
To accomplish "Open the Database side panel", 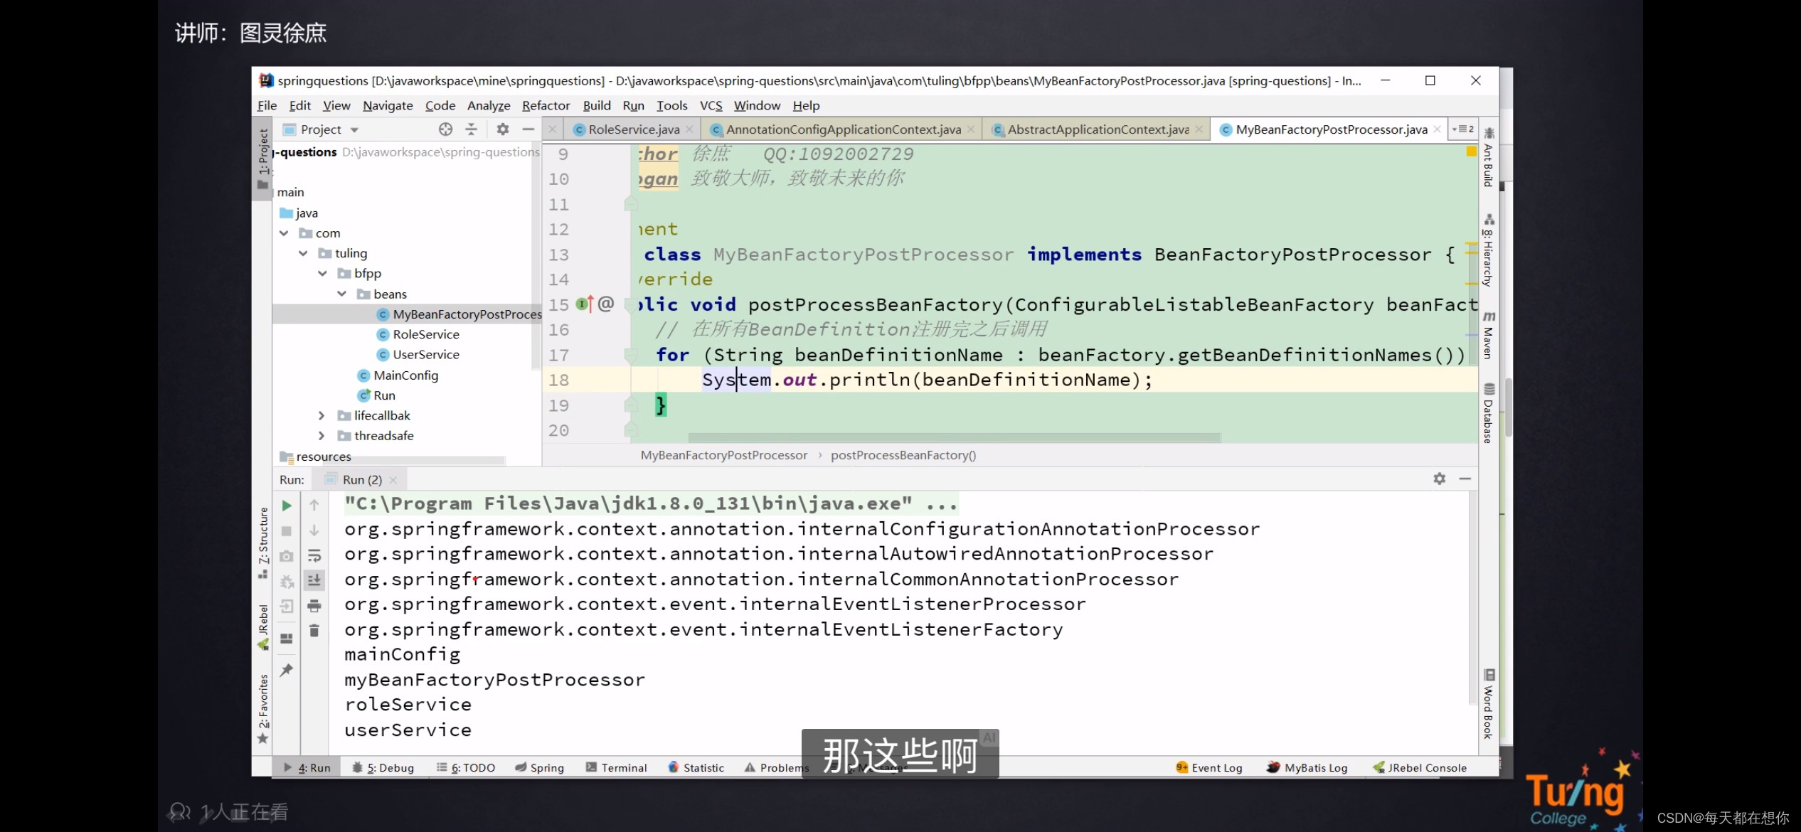I will tap(1488, 412).
